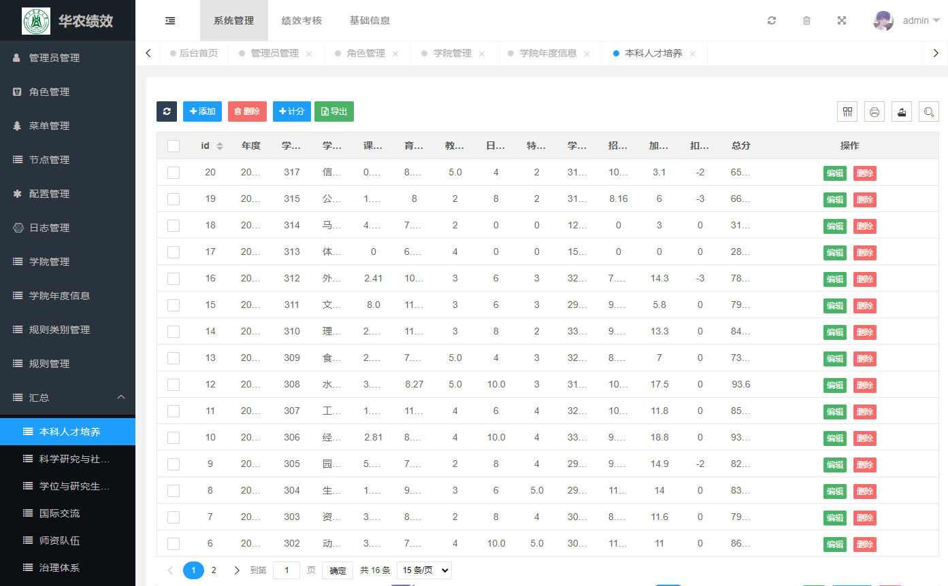
Task: Check the select-all checkbox in table header
Action: (x=174, y=145)
